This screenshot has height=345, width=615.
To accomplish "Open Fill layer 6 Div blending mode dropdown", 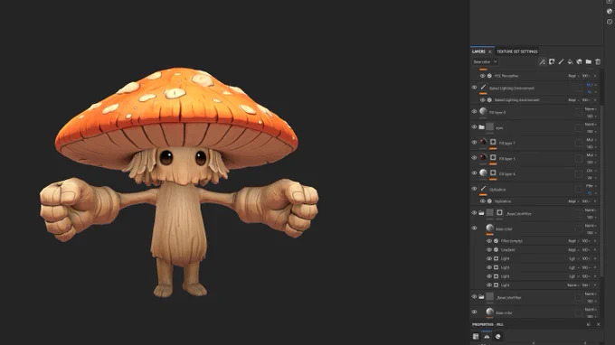I will 591,171.
